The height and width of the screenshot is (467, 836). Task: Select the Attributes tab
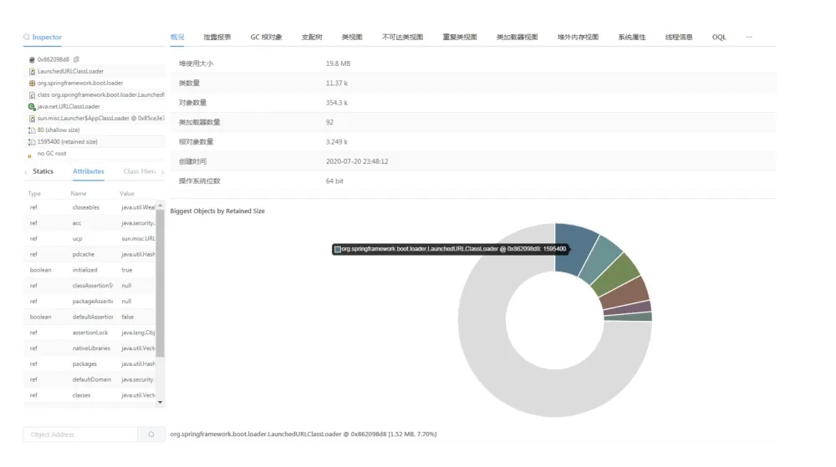89,171
